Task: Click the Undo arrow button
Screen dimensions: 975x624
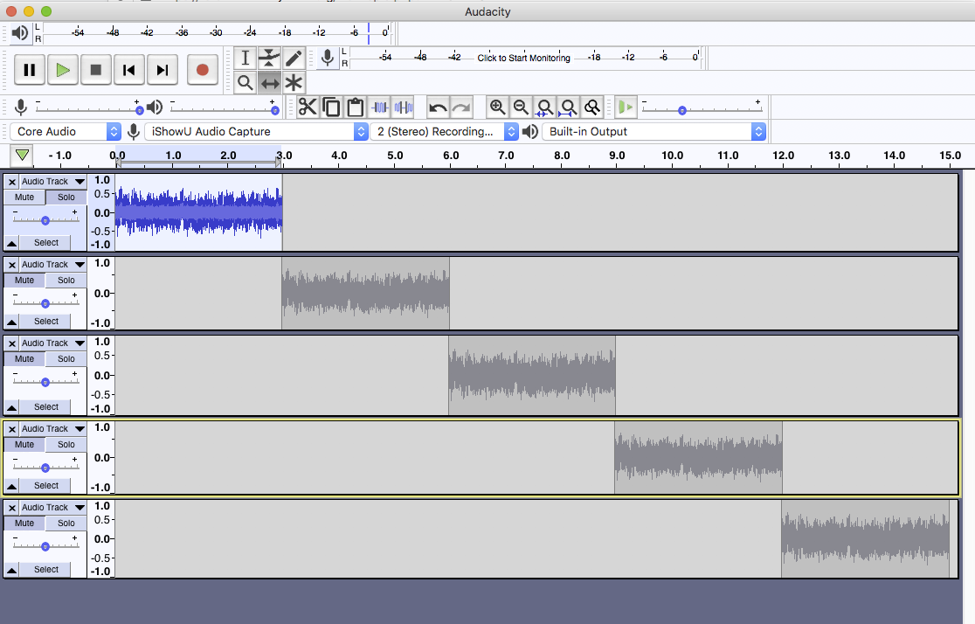Action: point(438,107)
